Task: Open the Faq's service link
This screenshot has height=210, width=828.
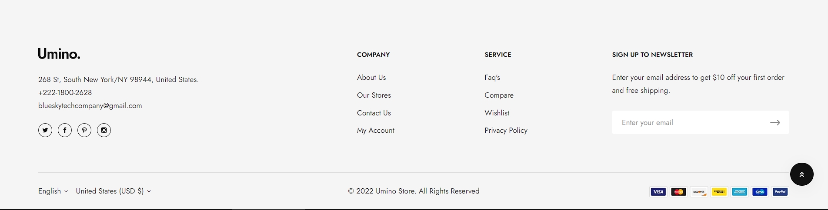Action: tap(492, 78)
